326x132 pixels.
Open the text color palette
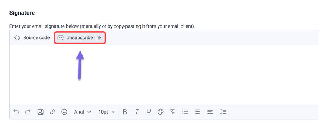(x=160, y=112)
